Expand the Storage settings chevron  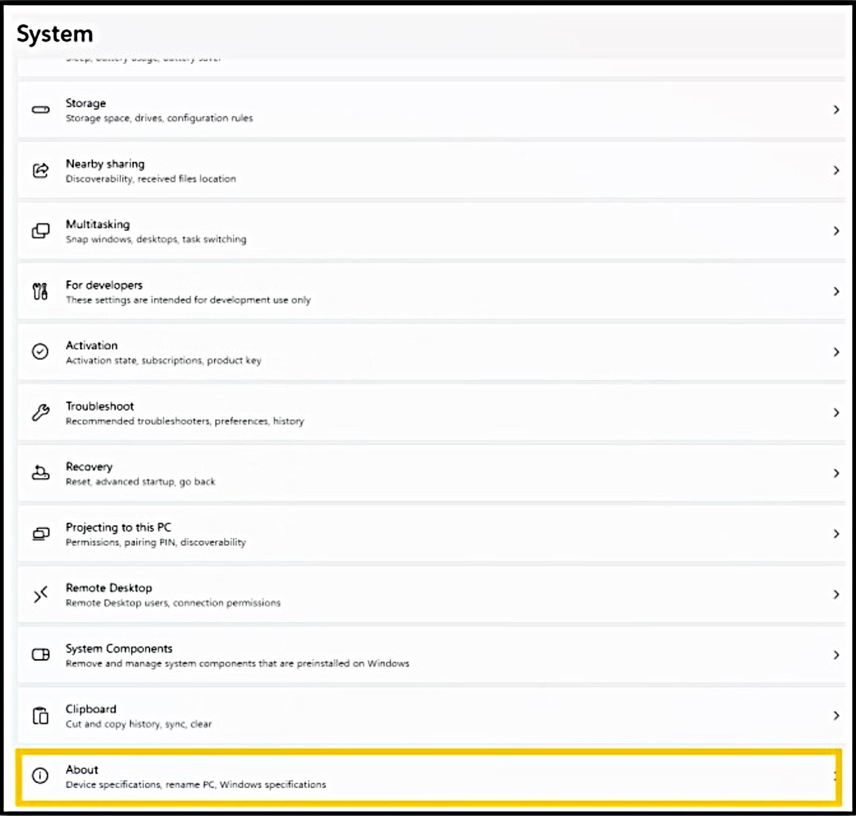837,109
